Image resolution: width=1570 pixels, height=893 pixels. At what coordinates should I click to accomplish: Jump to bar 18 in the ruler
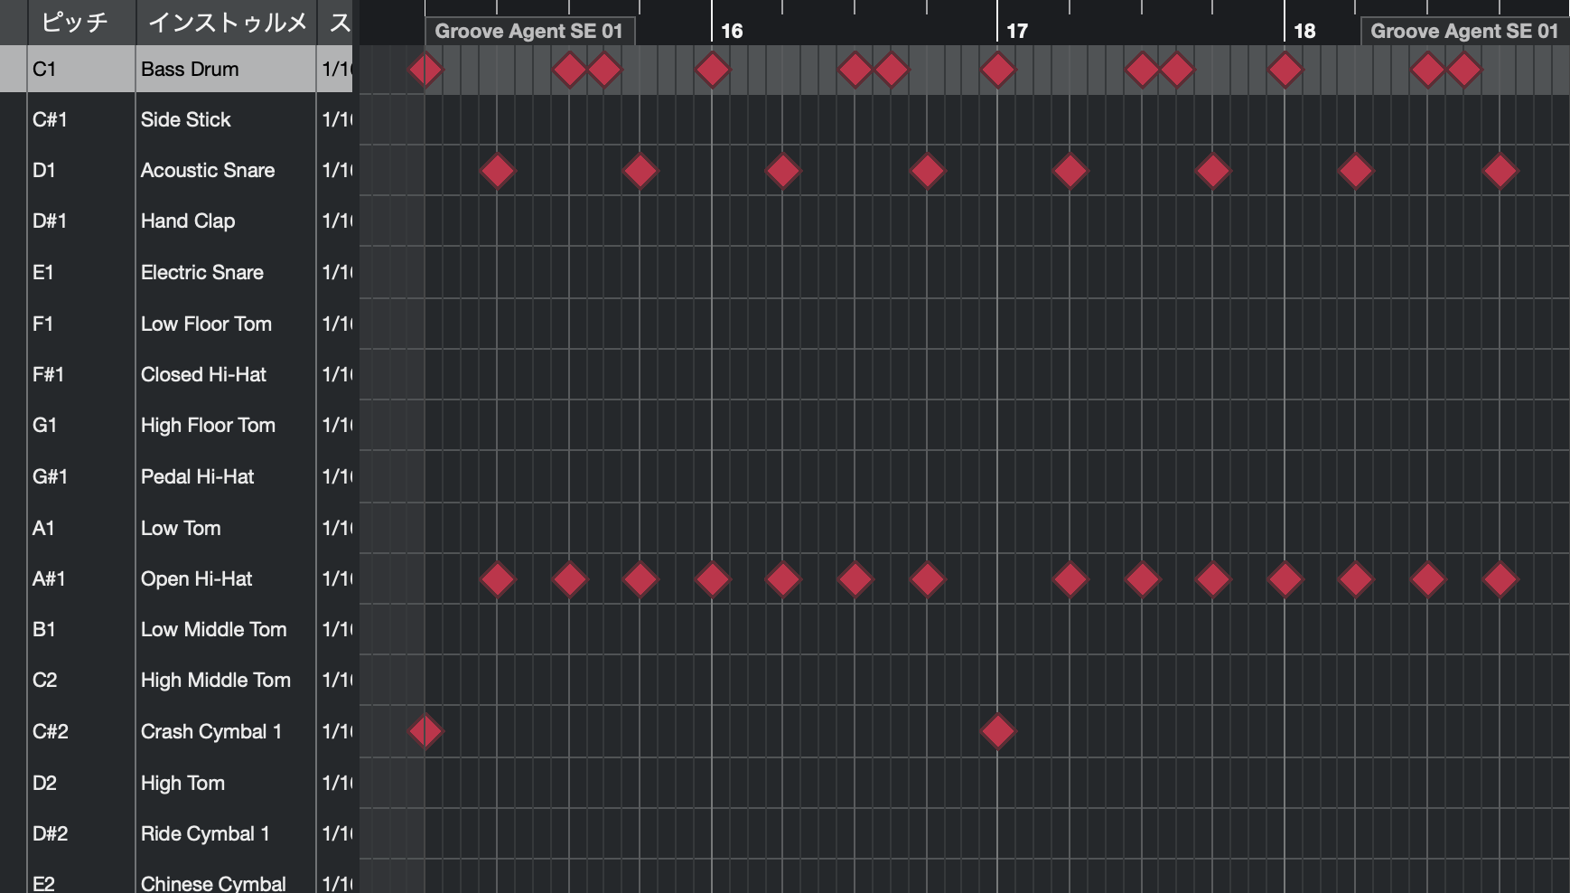[x=1304, y=31]
